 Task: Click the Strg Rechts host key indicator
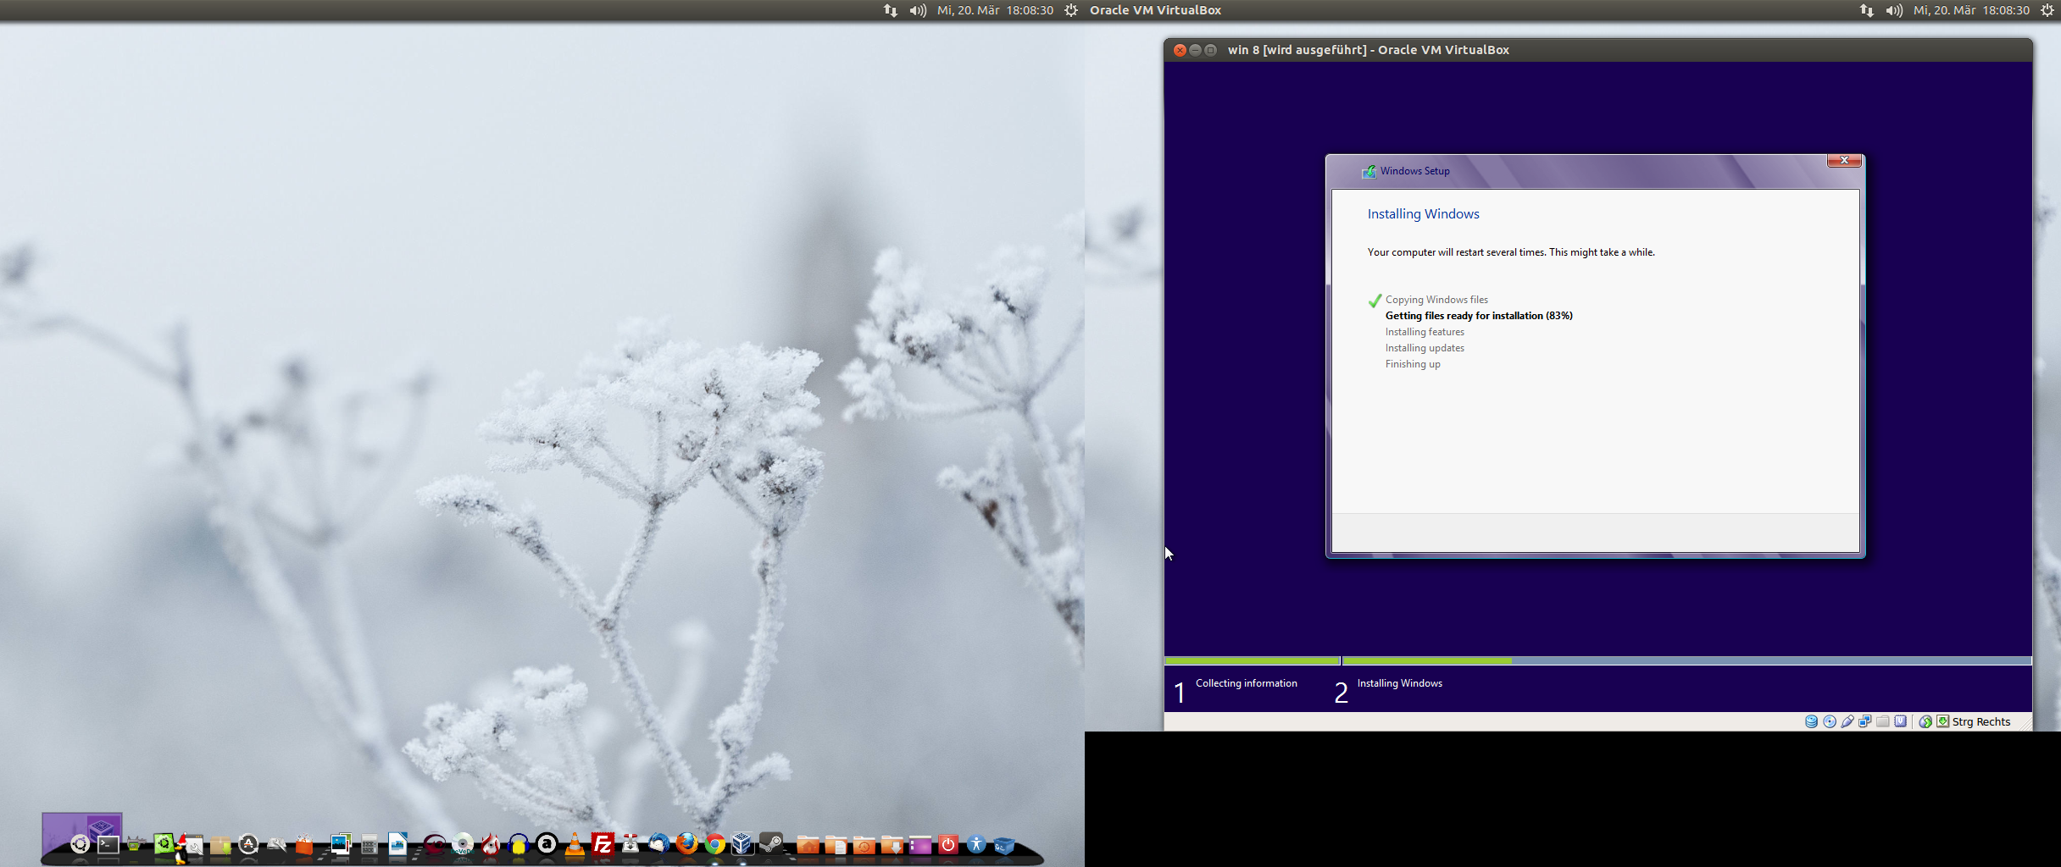point(1980,721)
